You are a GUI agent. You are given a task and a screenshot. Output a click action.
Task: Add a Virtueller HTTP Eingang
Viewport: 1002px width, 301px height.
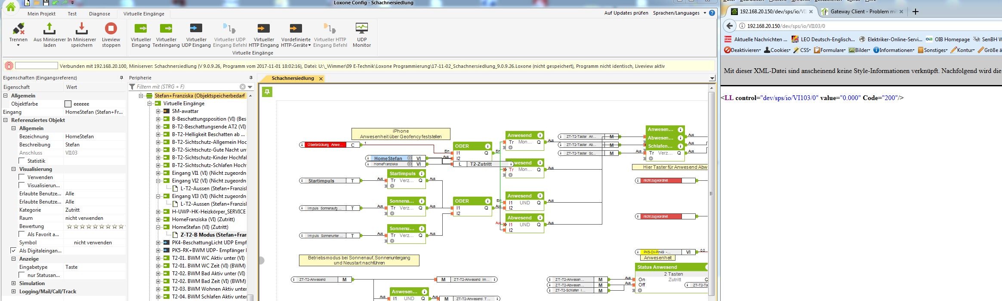[x=263, y=29]
